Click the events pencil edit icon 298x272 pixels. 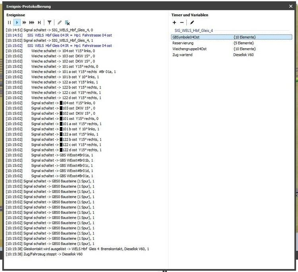point(60,23)
